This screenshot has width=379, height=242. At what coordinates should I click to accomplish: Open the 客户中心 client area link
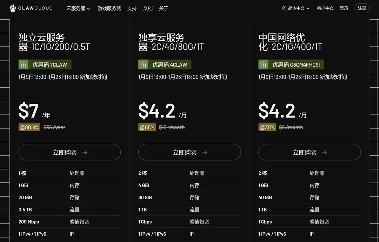[x=325, y=8]
